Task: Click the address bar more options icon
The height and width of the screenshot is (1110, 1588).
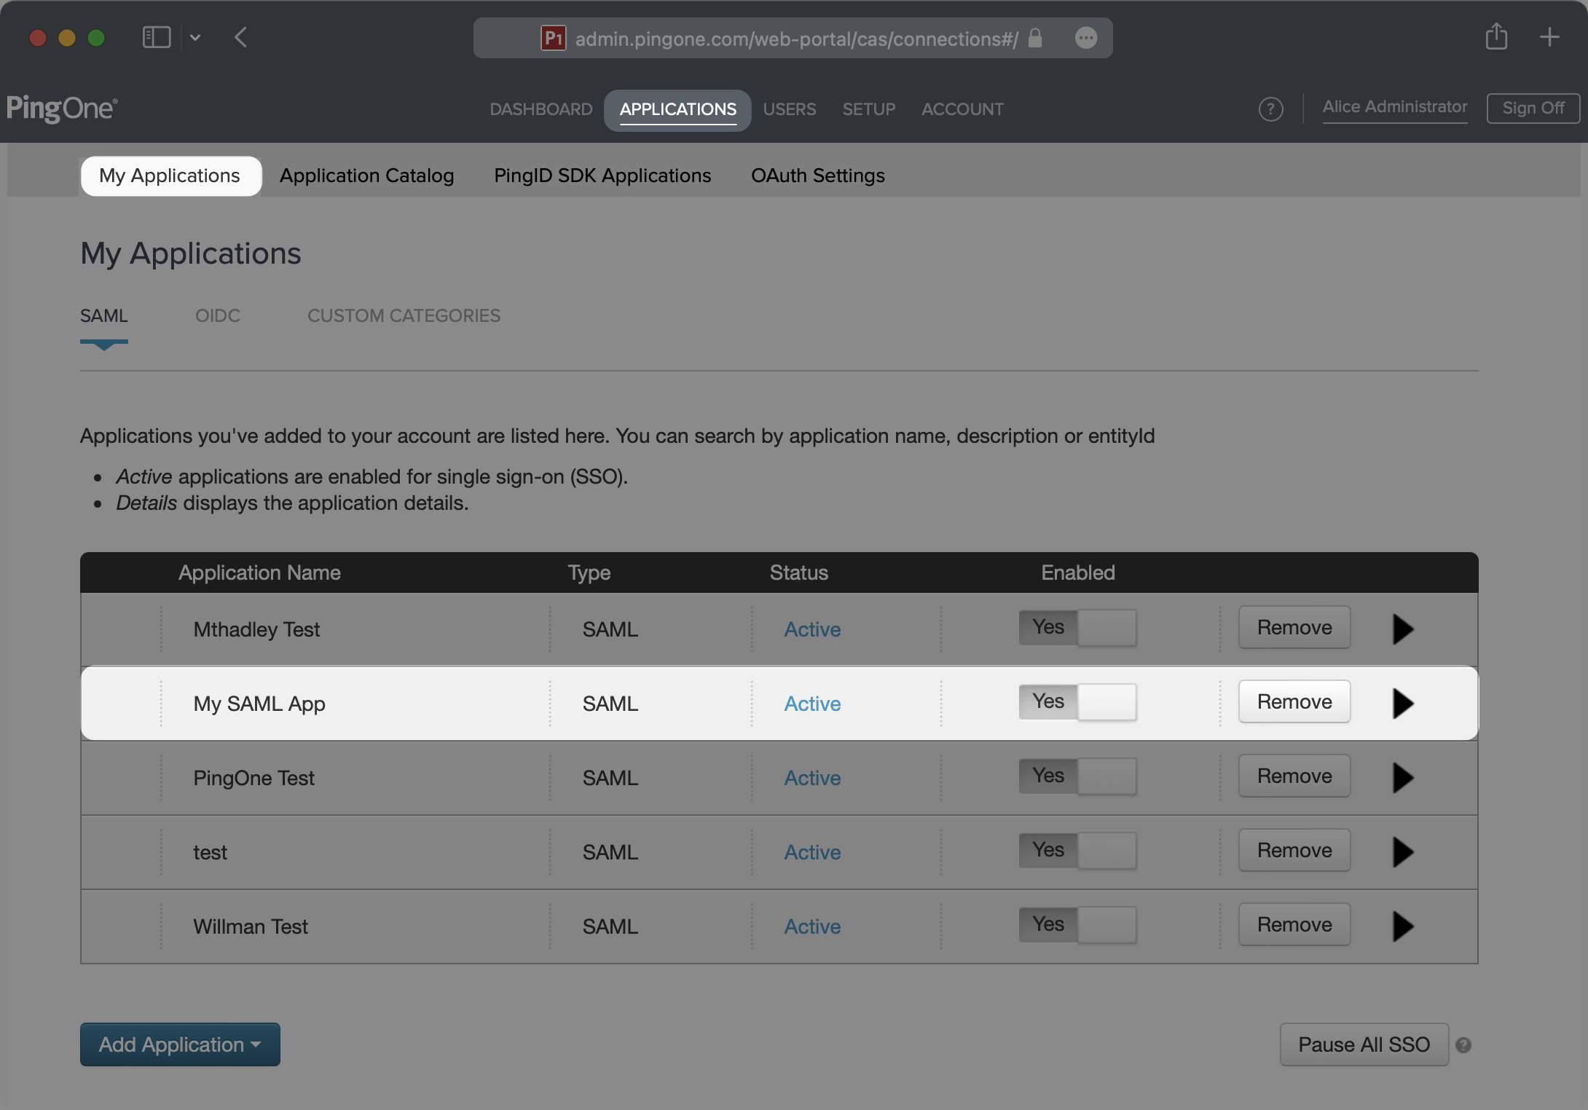Action: 1085,38
